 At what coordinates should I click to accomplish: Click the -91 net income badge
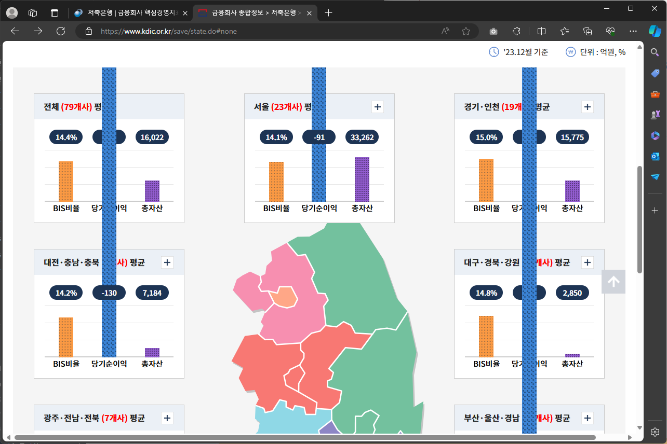[319, 137]
